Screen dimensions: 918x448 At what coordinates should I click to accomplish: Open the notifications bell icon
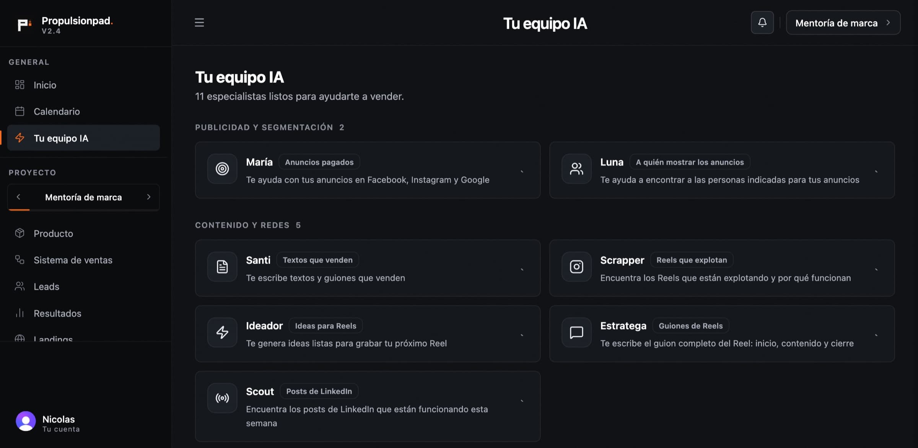point(762,23)
